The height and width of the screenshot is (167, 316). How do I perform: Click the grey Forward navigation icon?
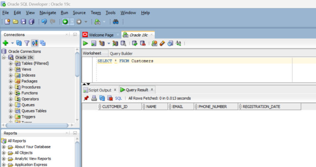pyautogui.click(x=79, y=21)
